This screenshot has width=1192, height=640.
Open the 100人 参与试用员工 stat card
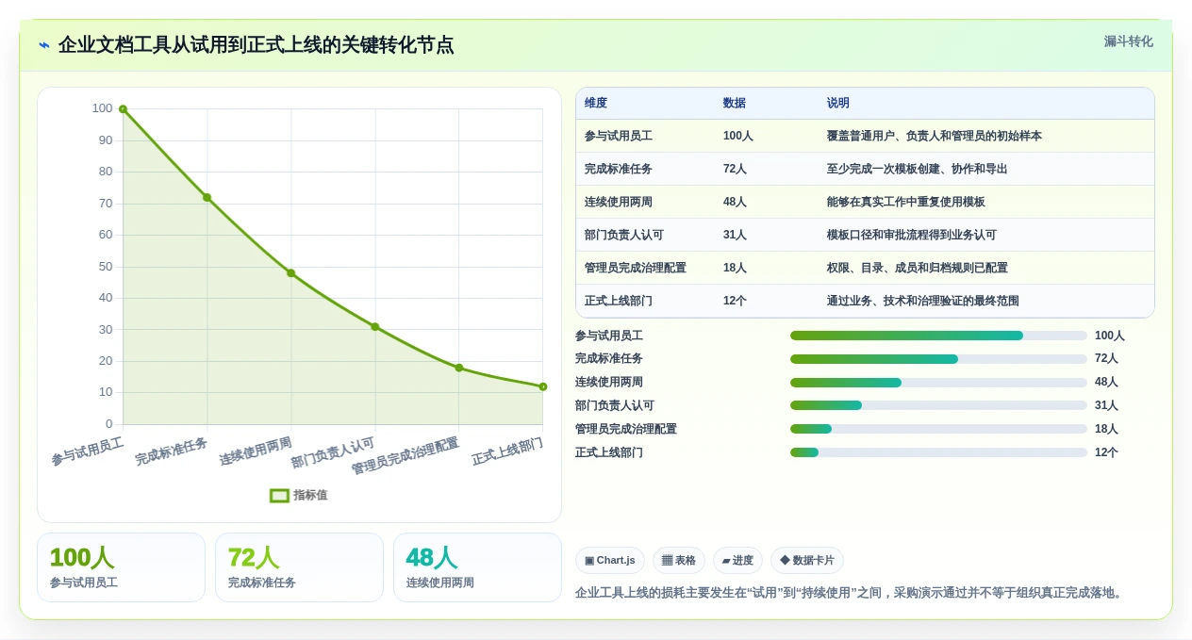coord(121,567)
